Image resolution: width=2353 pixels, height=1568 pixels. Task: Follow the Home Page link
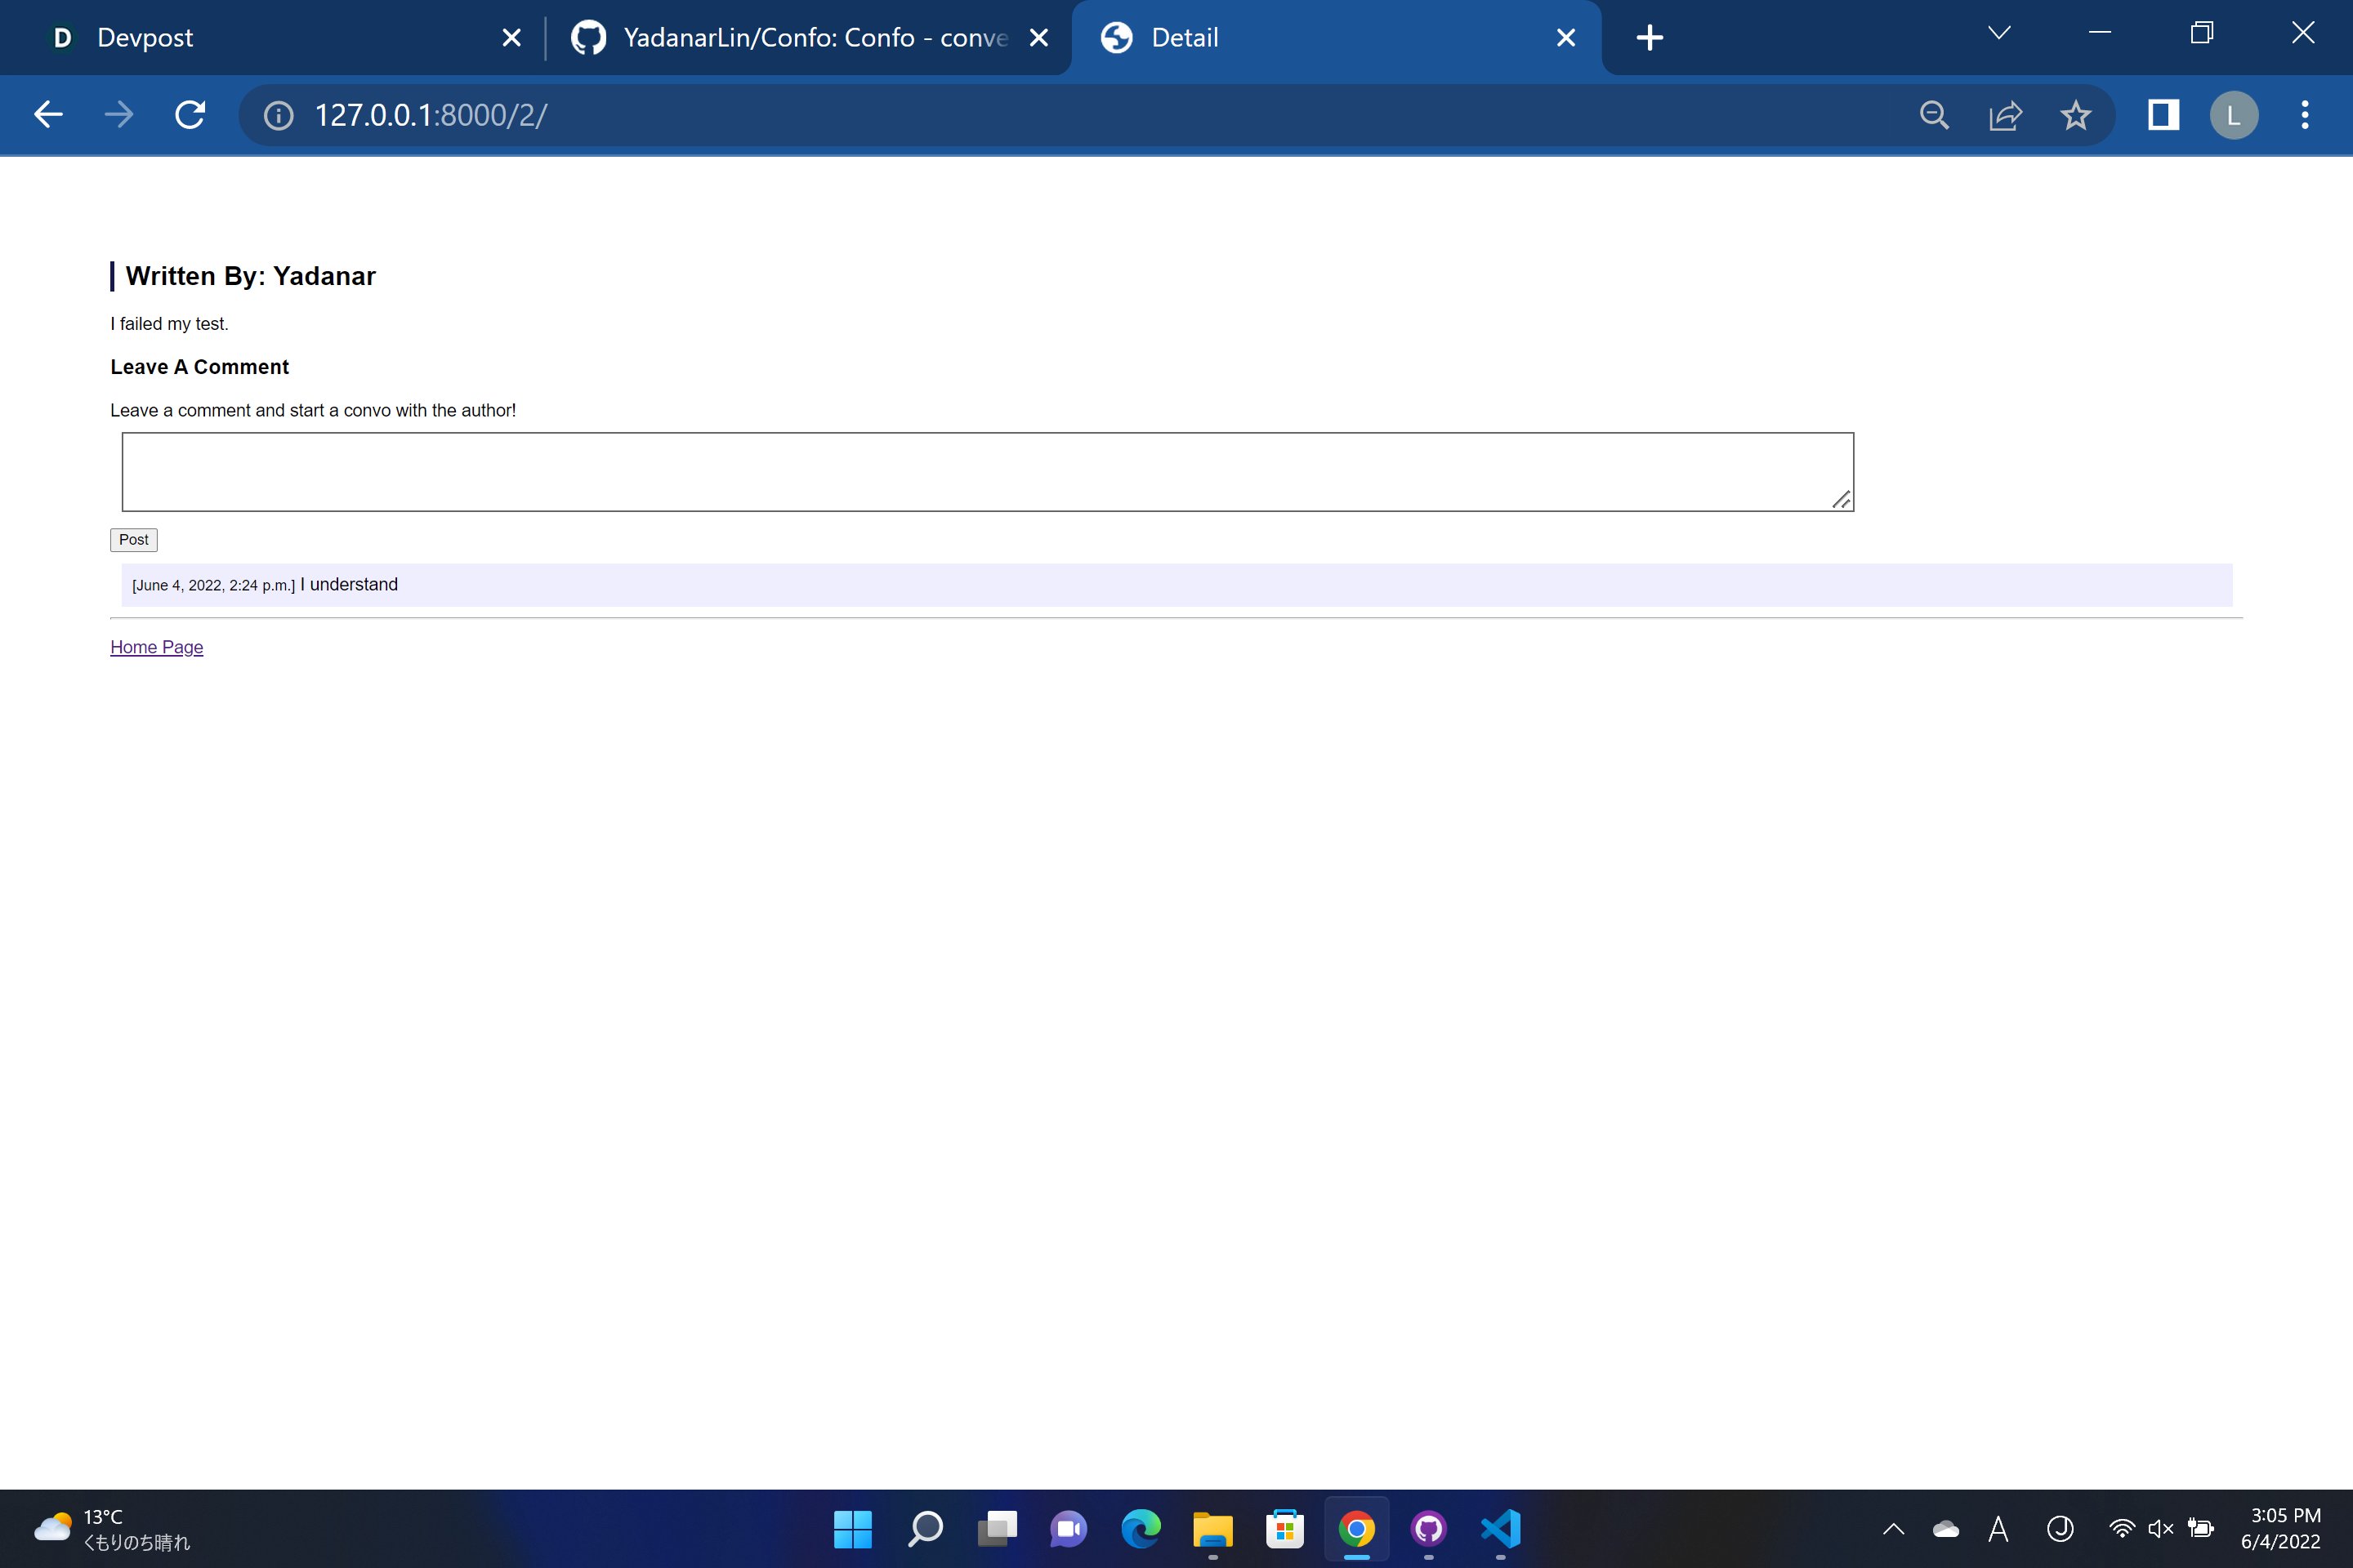156,647
